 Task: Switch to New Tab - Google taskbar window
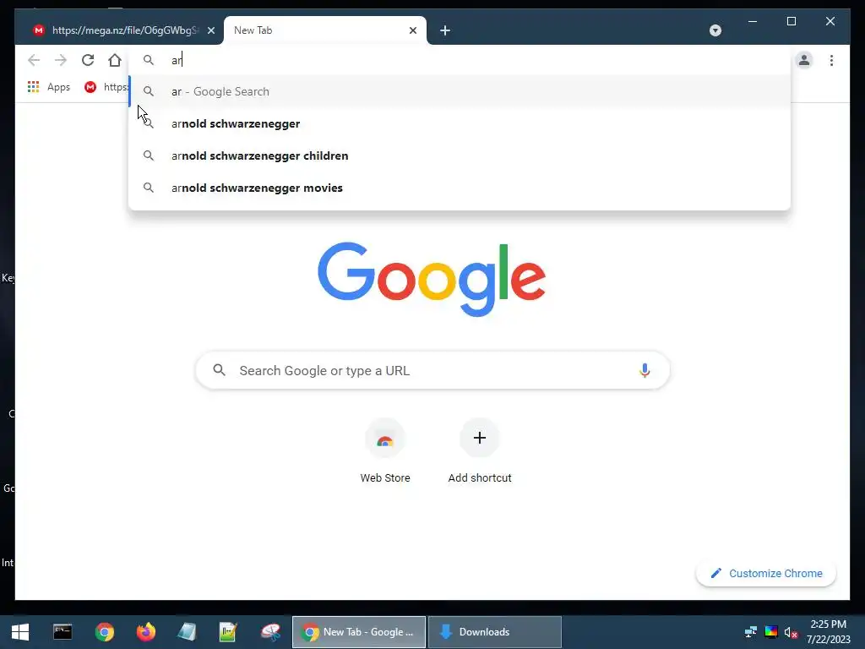tap(358, 632)
